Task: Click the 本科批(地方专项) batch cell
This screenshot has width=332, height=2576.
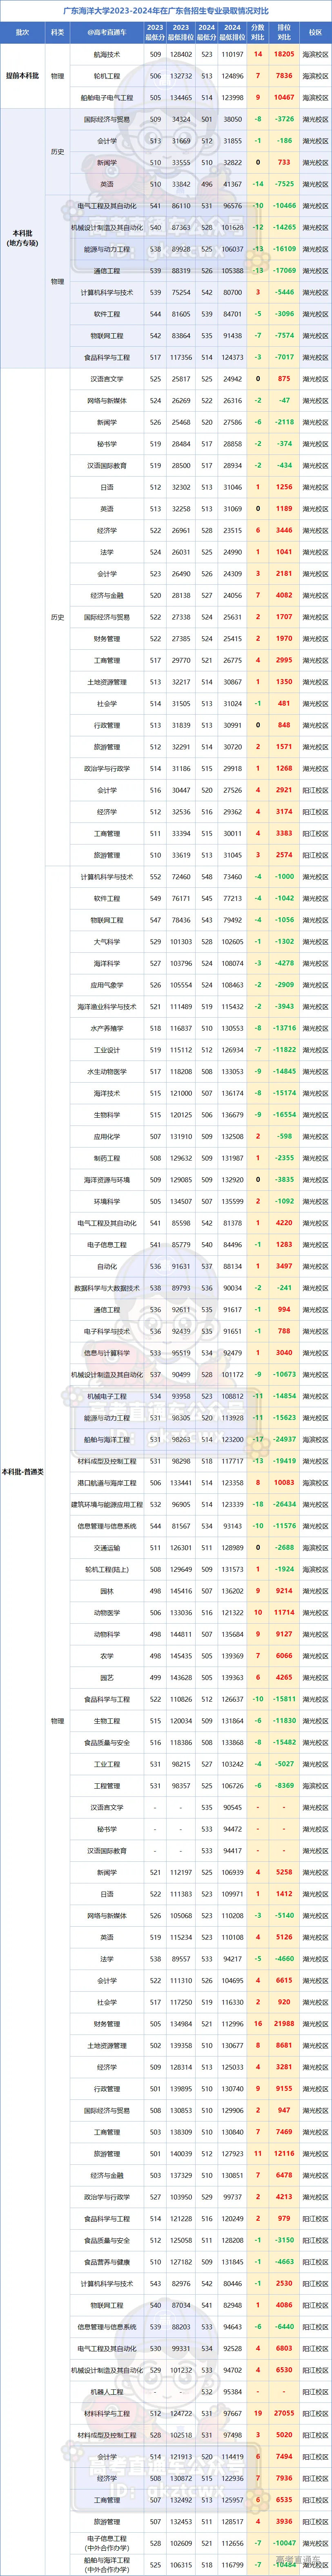Action: (22, 238)
